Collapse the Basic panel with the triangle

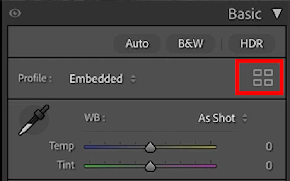[277, 14]
